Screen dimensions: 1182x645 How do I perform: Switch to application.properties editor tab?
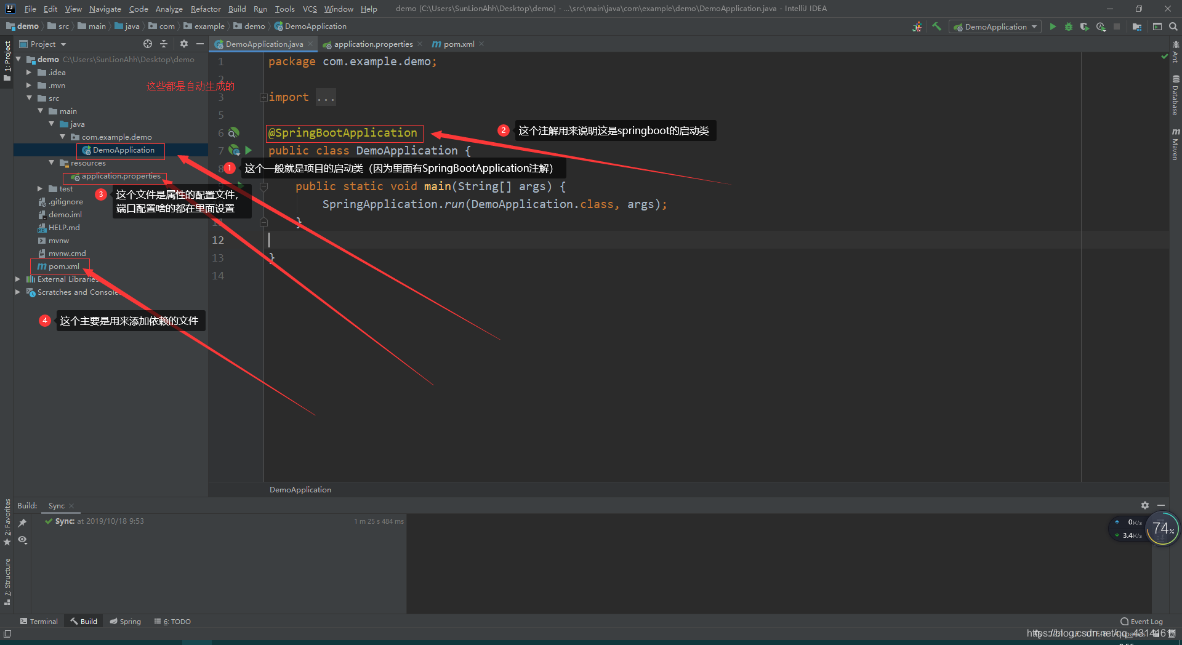click(x=373, y=44)
